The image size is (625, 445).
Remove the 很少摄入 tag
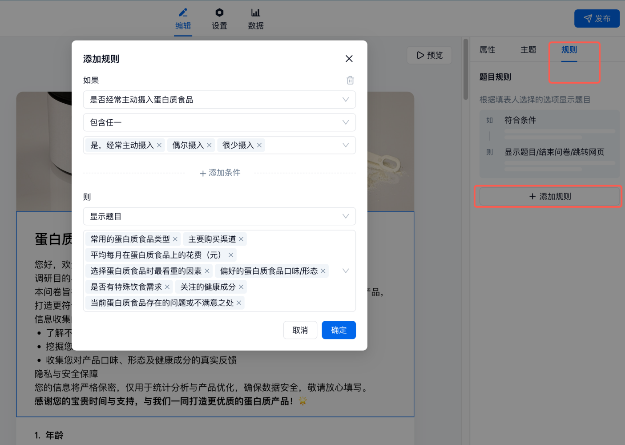pyautogui.click(x=259, y=145)
